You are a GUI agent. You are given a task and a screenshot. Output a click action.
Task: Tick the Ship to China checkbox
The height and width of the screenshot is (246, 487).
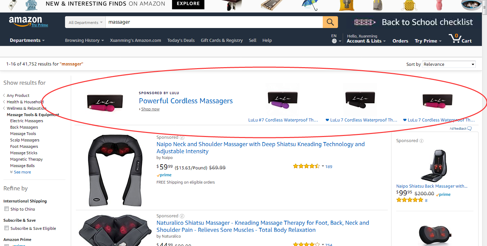(x=6, y=209)
